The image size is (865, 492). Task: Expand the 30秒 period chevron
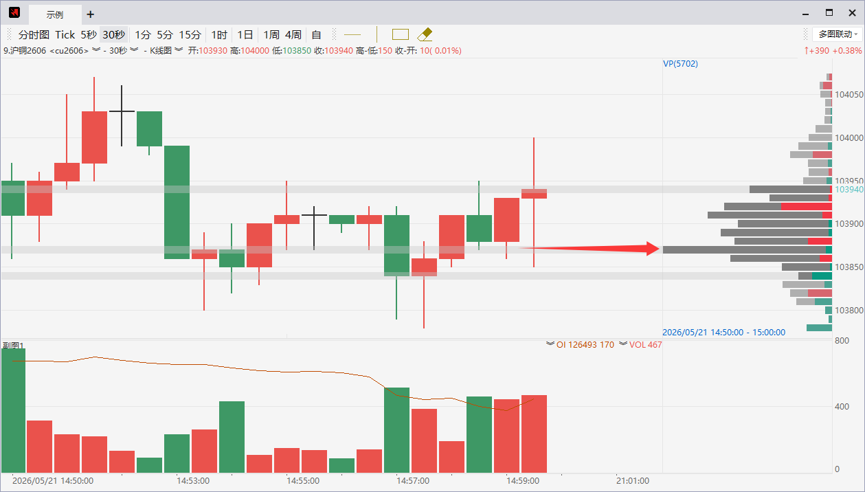[x=133, y=50]
